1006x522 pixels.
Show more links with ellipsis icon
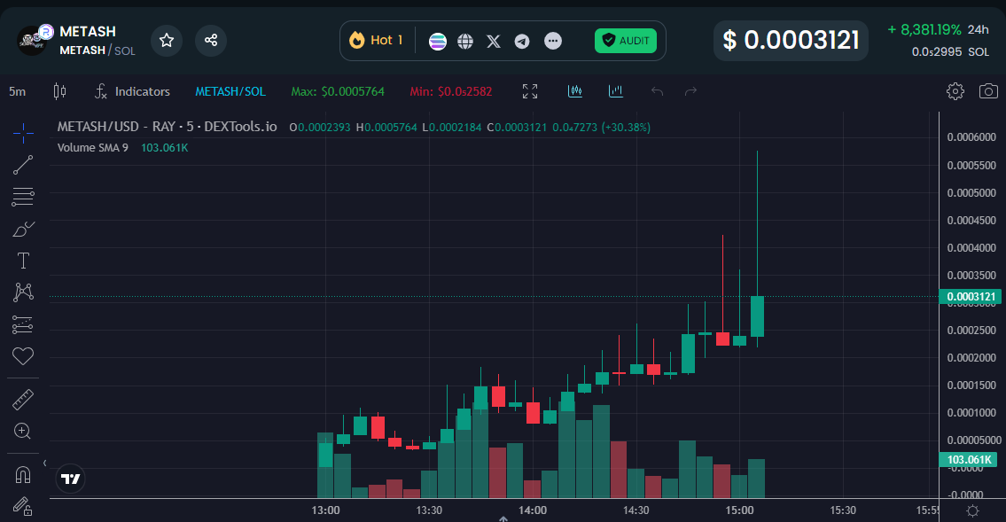tap(553, 41)
